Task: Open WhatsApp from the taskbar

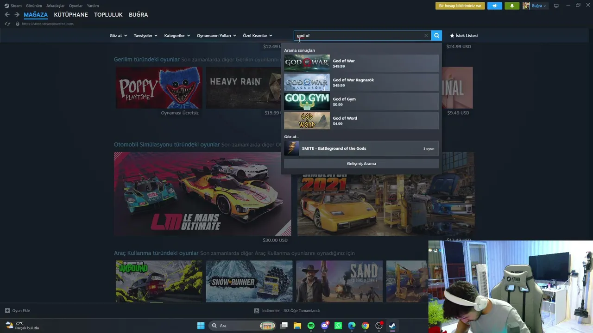Action: pos(338,326)
